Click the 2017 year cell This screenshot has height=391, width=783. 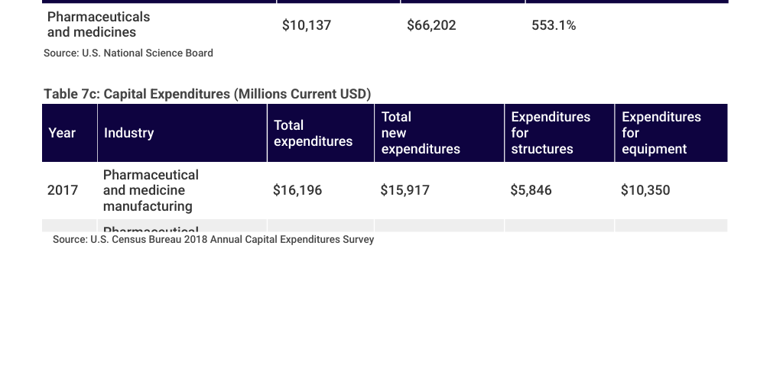pyautogui.click(x=63, y=190)
